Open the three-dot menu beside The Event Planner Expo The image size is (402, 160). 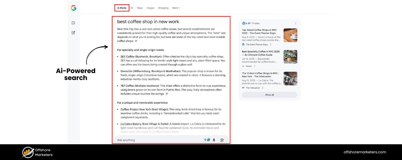271,44
